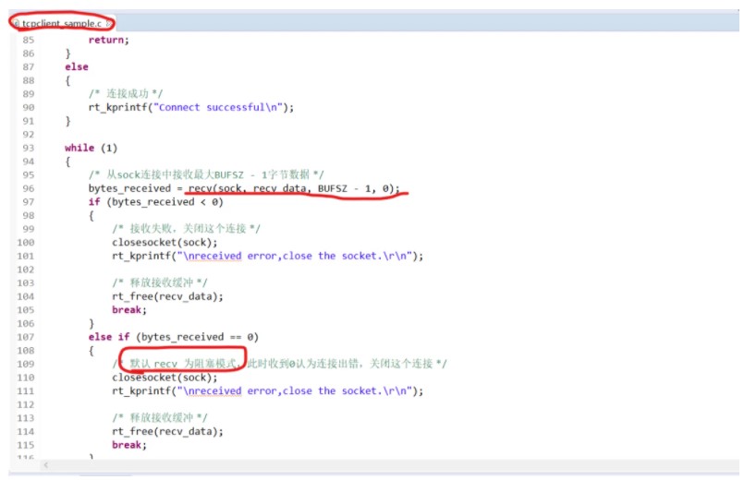Select the tcpclient_sample.c editor tab
Image resolution: width=744 pixels, height=480 pixels.
click(x=62, y=23)
